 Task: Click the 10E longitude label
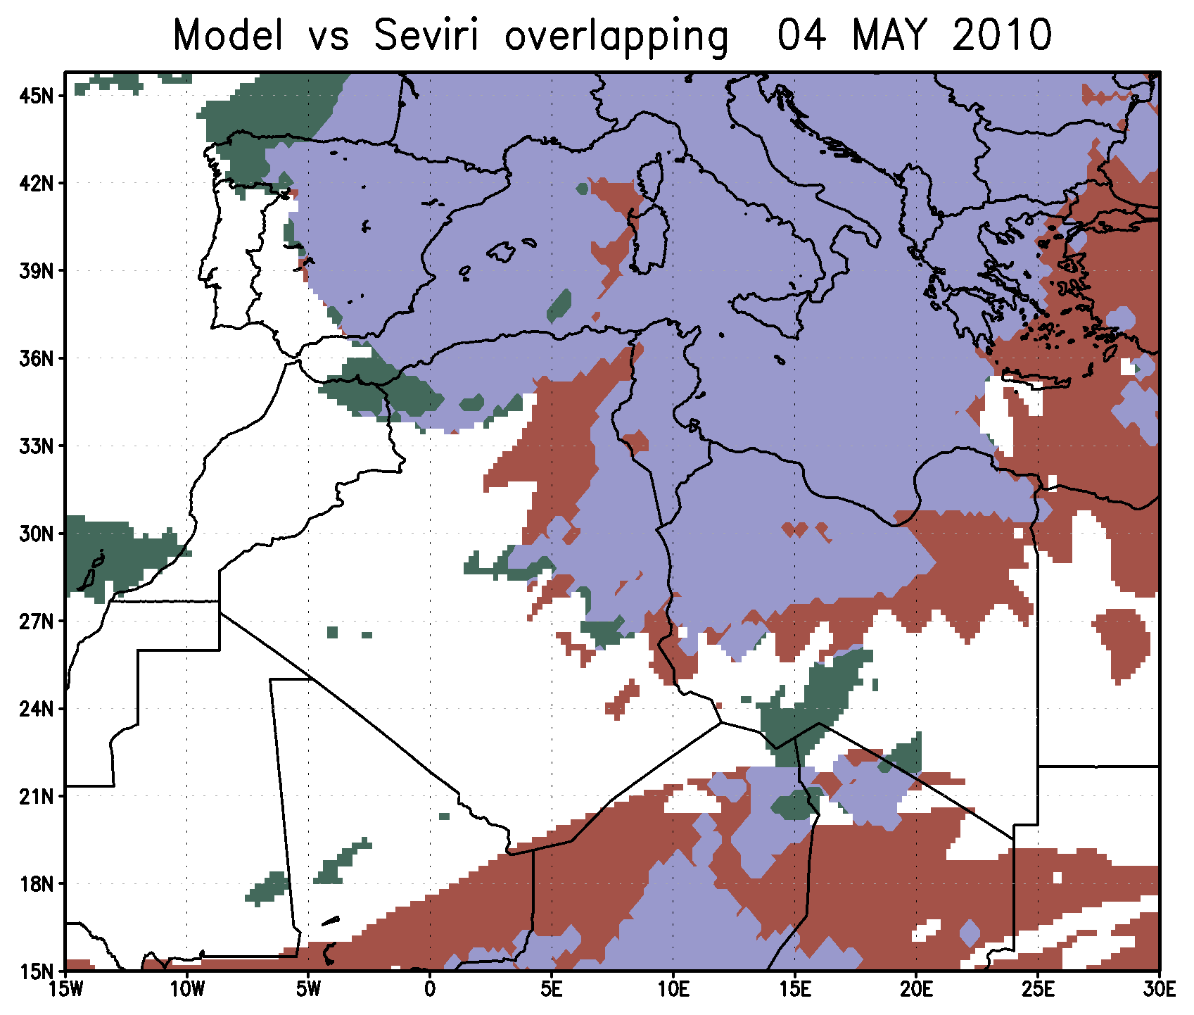(673, 990)
